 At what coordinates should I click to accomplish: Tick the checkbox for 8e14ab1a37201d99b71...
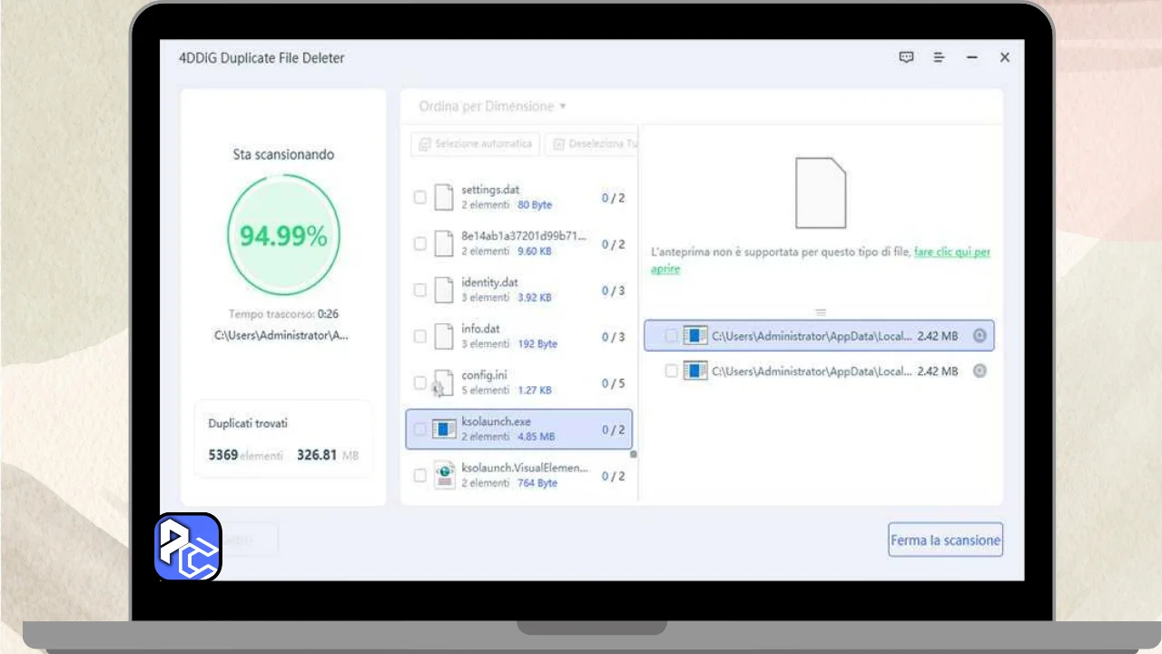tap(419, 243)
